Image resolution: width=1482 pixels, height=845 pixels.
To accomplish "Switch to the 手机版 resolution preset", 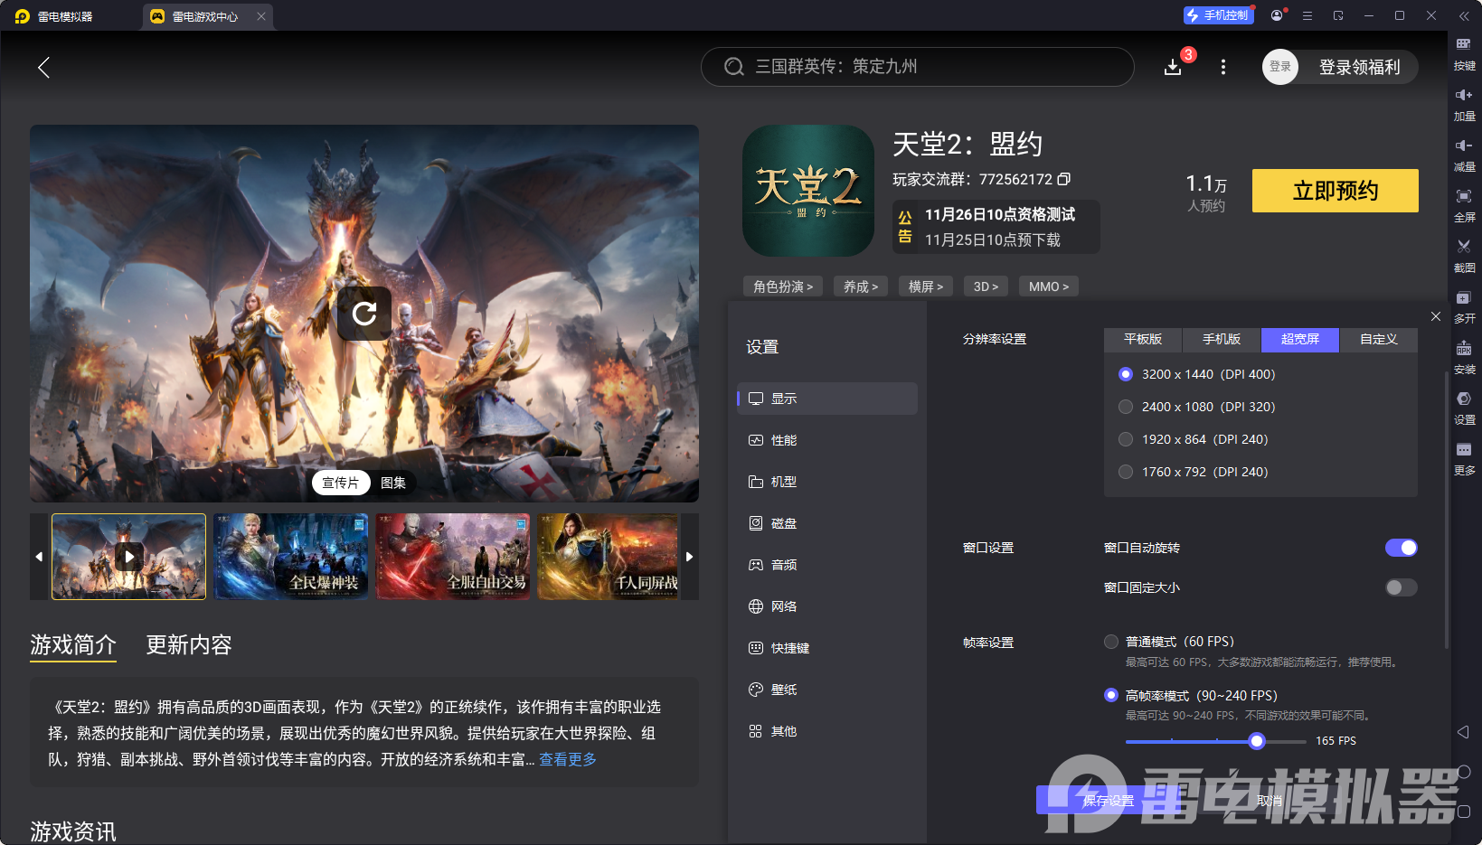I will pos(1221,340).
